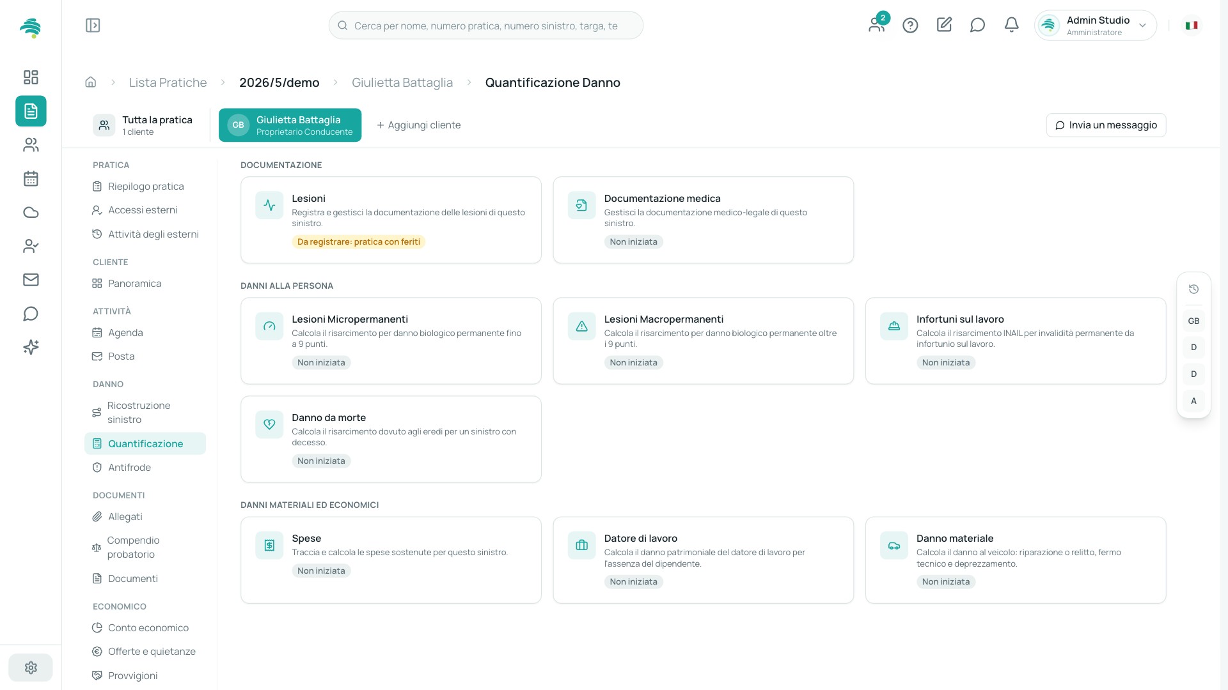
Task: Open the mail envelope icon in left rail
Action: coord(31,280)
